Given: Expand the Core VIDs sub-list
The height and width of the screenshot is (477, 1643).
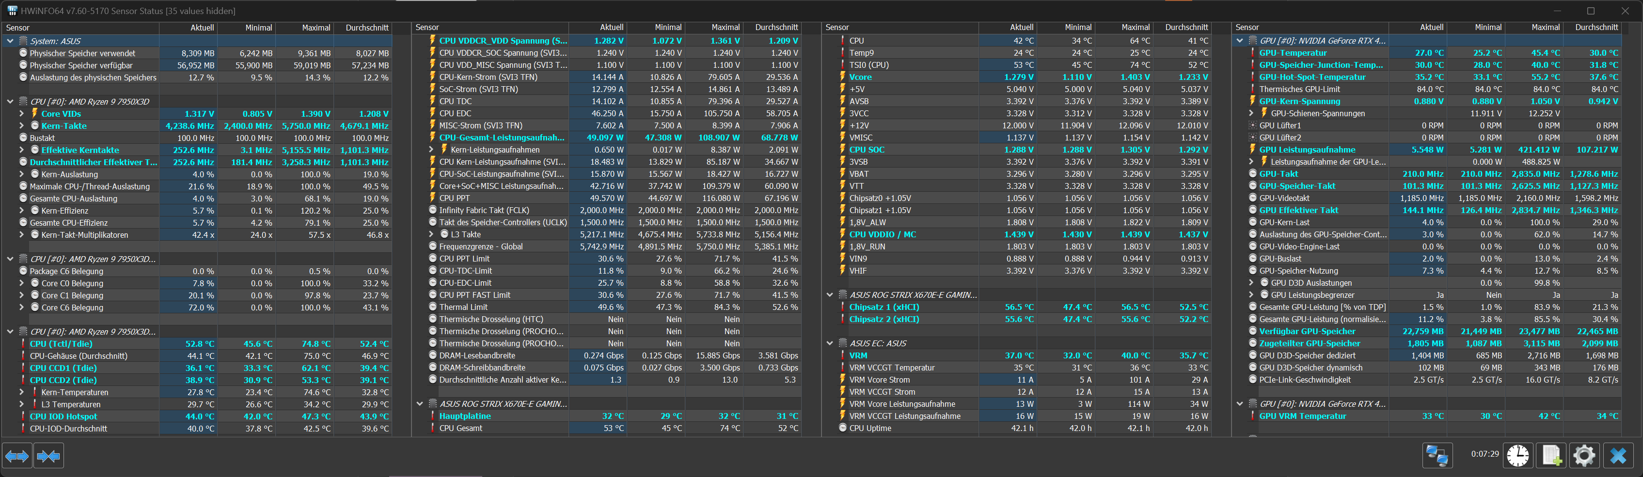Looking at the screenshot, I should [22, 113].
